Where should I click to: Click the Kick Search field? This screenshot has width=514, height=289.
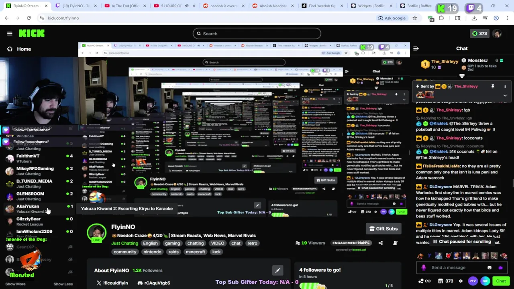[x=257, y=34]
